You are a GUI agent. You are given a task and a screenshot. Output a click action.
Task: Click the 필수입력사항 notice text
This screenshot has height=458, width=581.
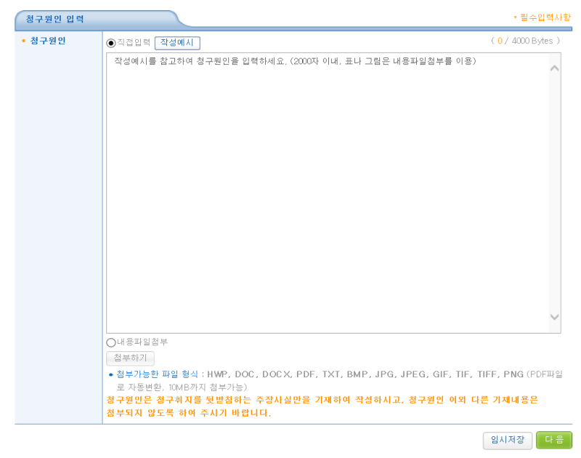(x=545, y=17)
